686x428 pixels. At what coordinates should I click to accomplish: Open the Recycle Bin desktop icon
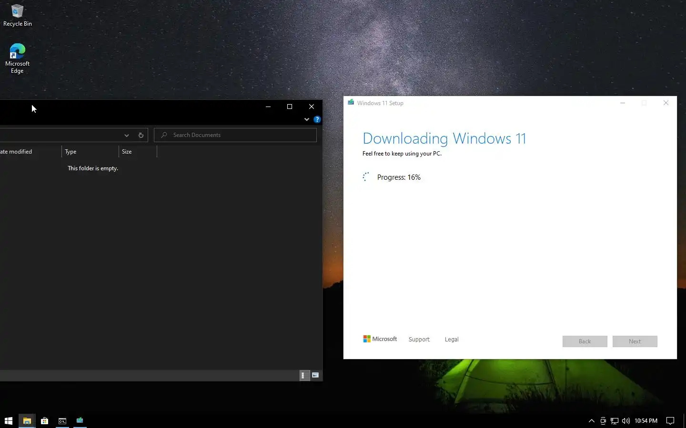[17, 15]
